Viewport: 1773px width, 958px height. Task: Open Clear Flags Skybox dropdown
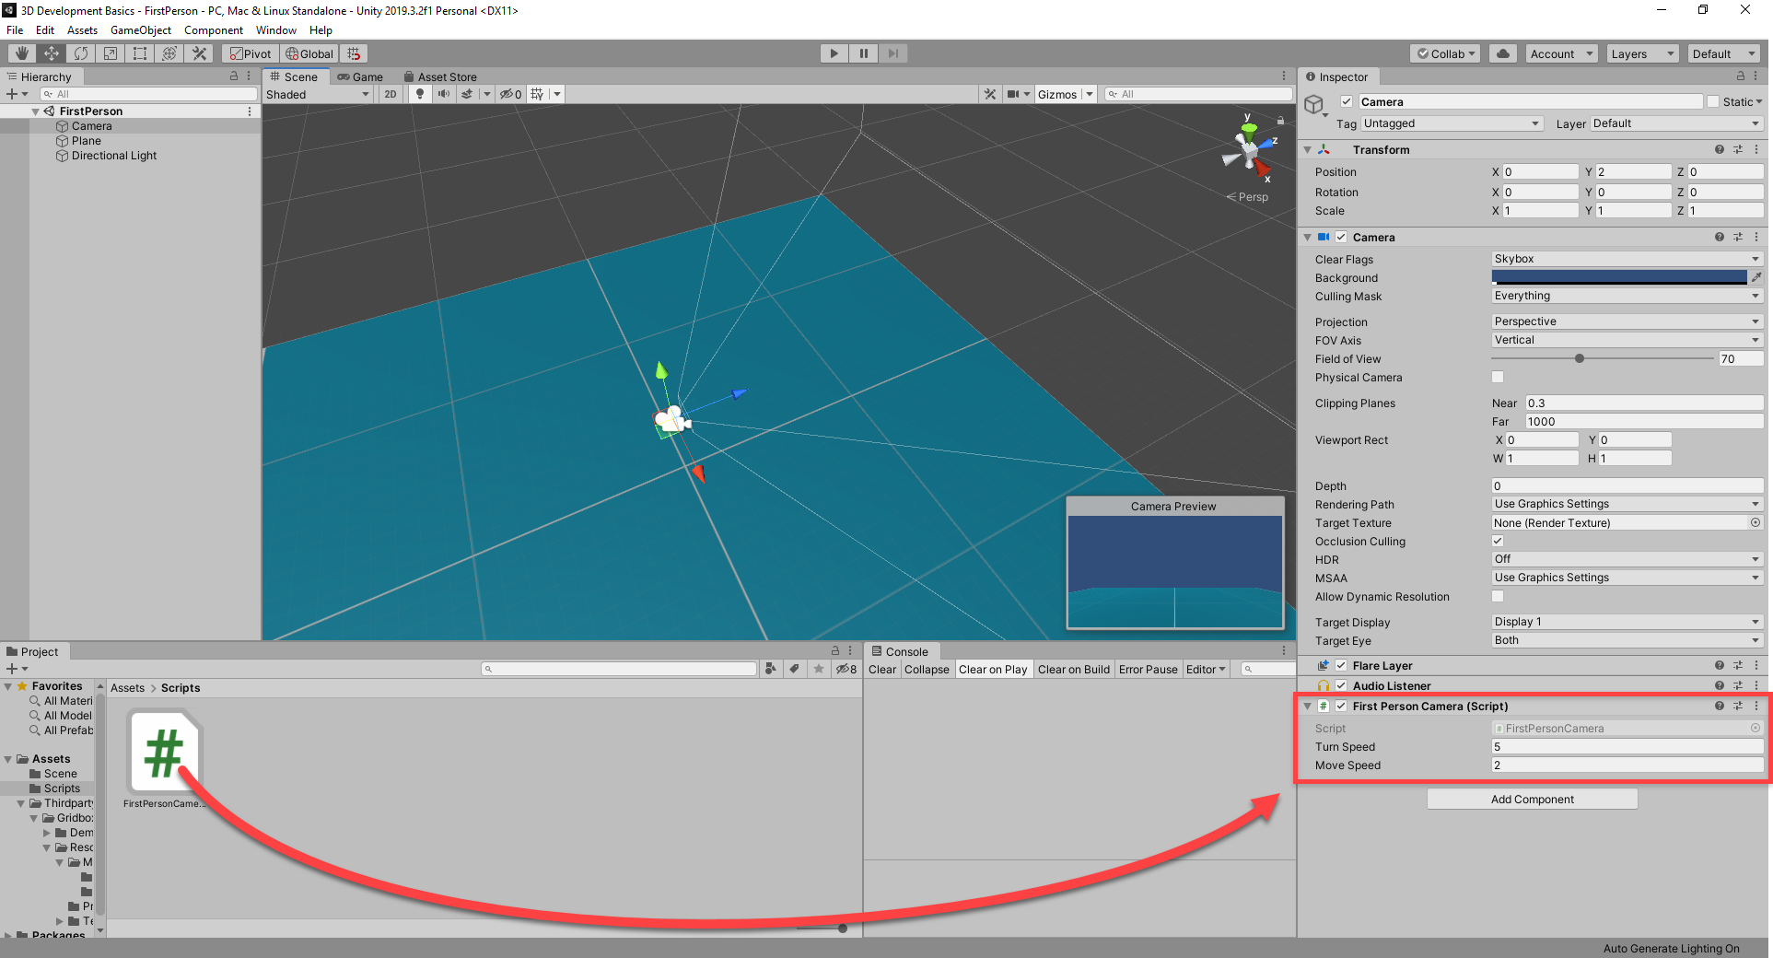(x=1627, y=259)
